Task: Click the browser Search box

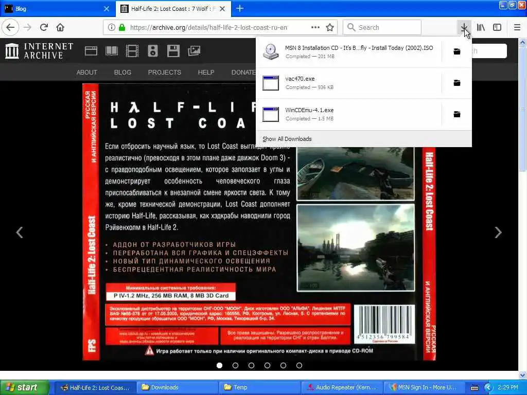Action: [x=382, y=27]
